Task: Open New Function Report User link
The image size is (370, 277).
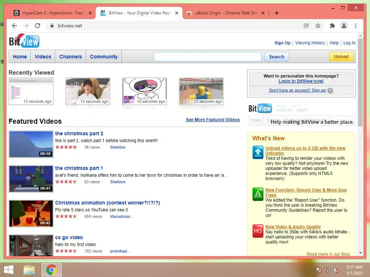Action: coord(306,193)
